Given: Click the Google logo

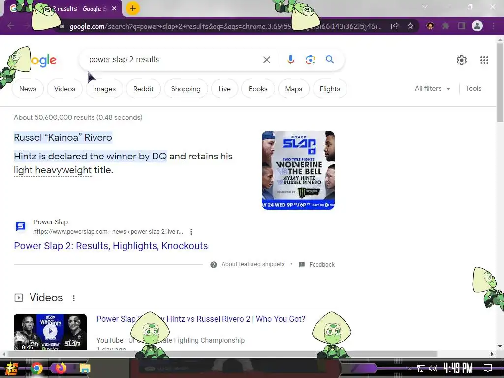Looking at the screenshot, I should tap(43, 60).
